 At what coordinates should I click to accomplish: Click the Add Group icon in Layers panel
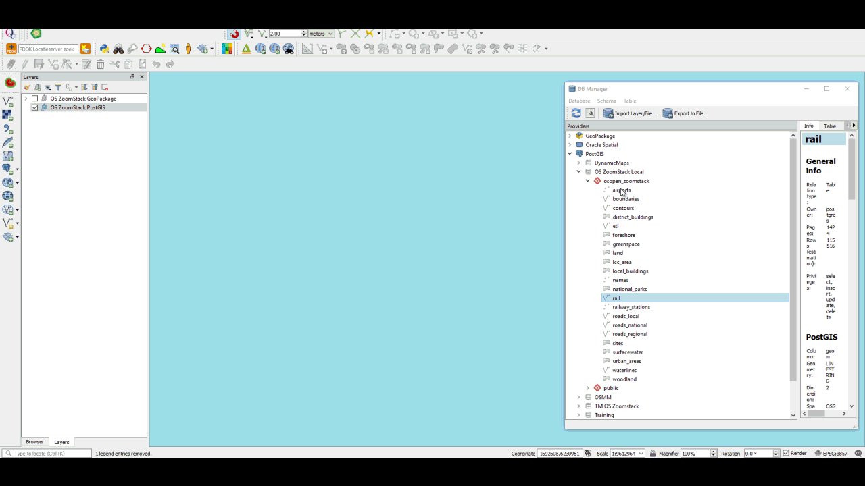click(37, 87)
